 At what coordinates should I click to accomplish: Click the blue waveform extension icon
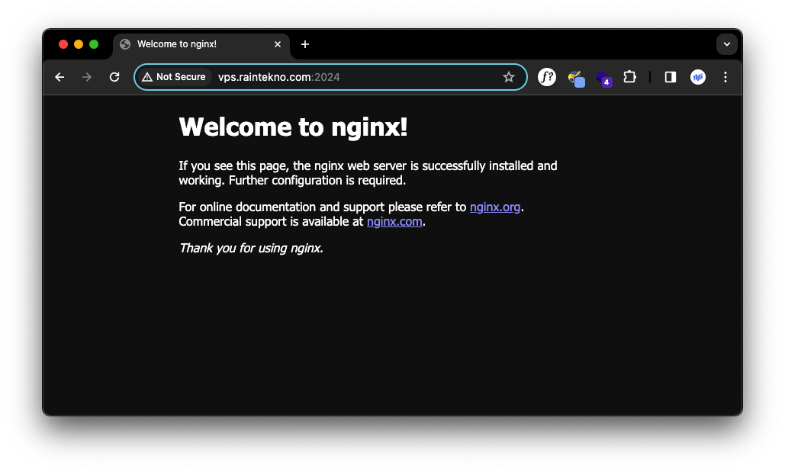click(x=700, y=77)
